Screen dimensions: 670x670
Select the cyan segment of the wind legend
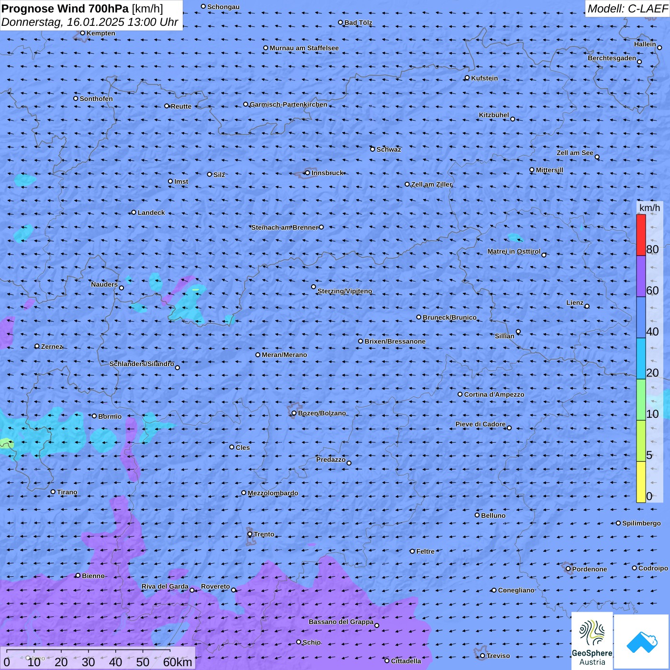(x=641, y=359)
